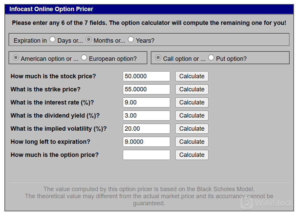
Task: Click Calculate next to stock price
Action: (192, 76)
